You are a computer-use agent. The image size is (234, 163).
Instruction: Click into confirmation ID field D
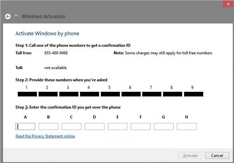[x=94, y=126]
